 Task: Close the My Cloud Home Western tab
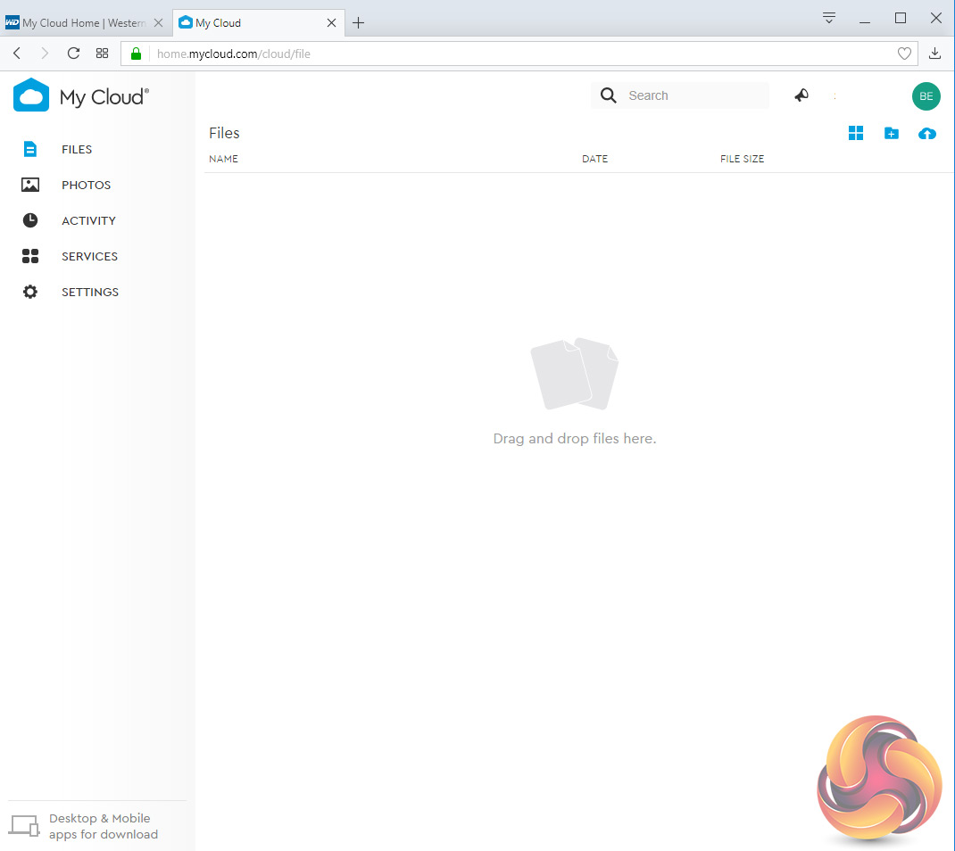(x=158, y=23)
